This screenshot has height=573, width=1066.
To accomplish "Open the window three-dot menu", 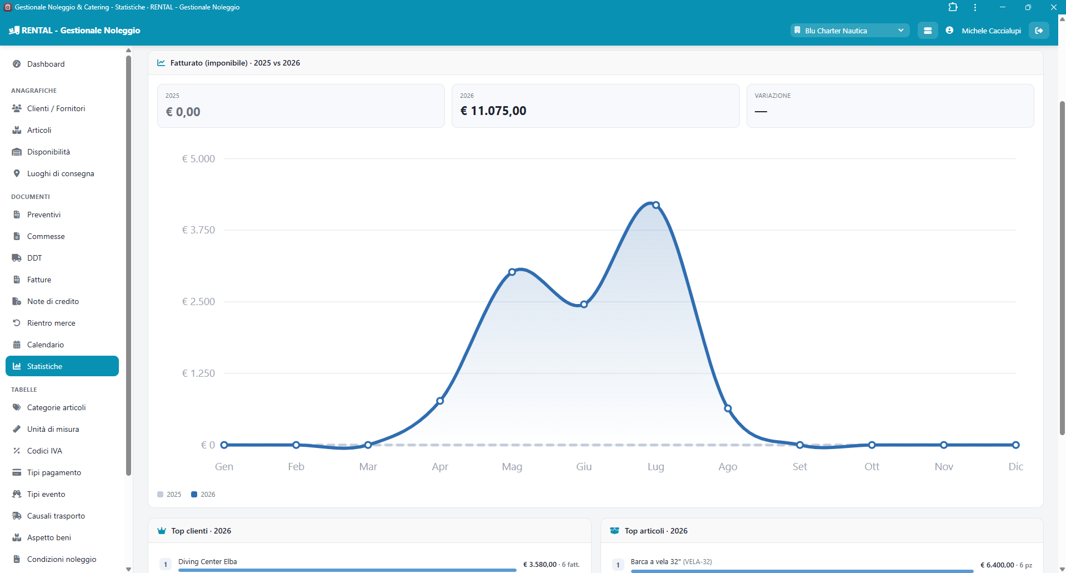I will coord(975,7).
